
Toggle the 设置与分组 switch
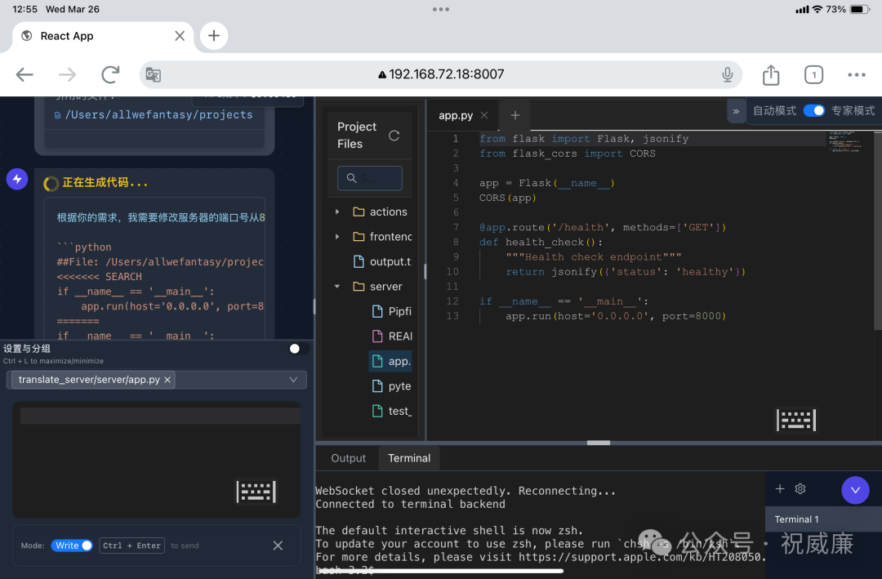point(298,349)
